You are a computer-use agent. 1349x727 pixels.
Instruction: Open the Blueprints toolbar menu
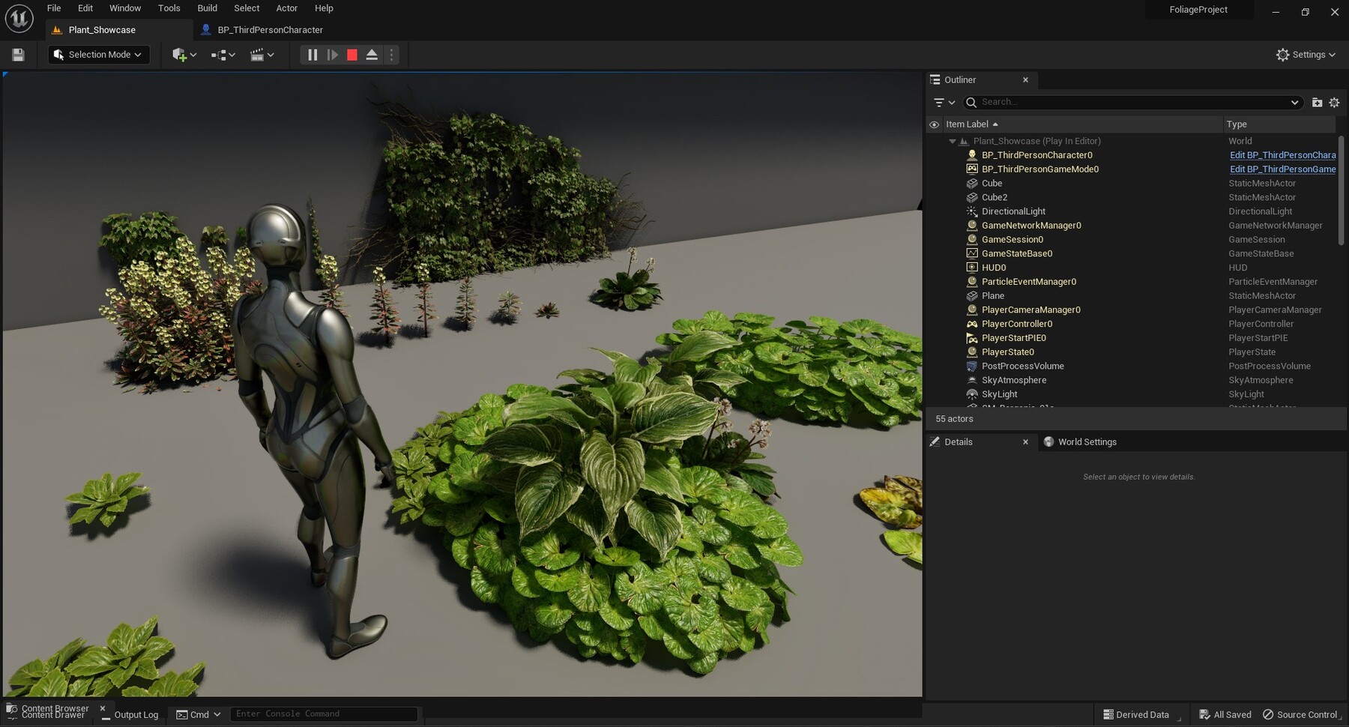click(222, 54)
